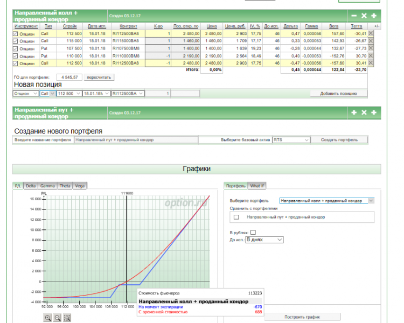Delete the Направленный колл portfolio with X icon

[364, 16]
